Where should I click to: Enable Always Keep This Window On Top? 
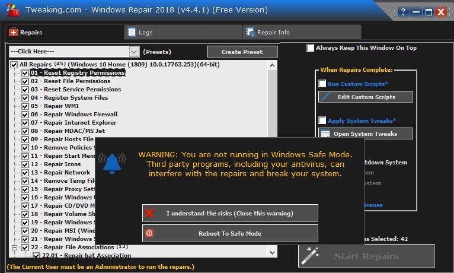310,48
